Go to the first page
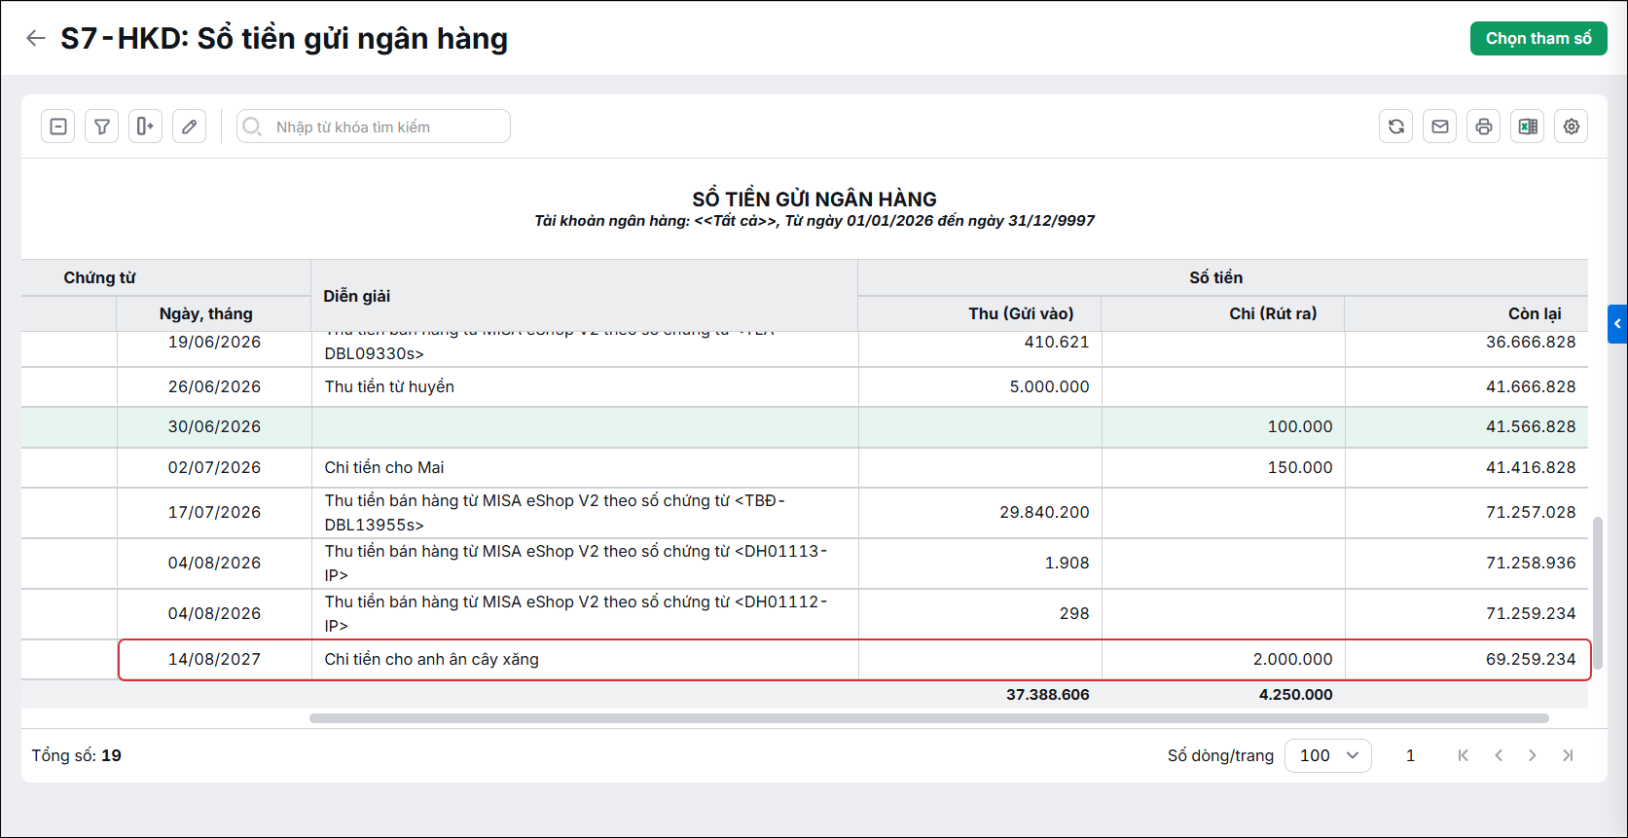Viewport: 1628px width, 838px height. point(1463,755)
